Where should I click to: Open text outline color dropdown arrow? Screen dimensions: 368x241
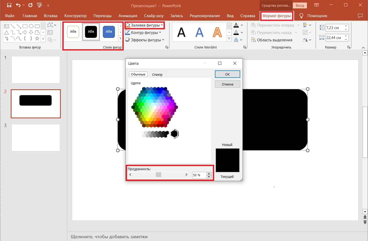(242, 32)
